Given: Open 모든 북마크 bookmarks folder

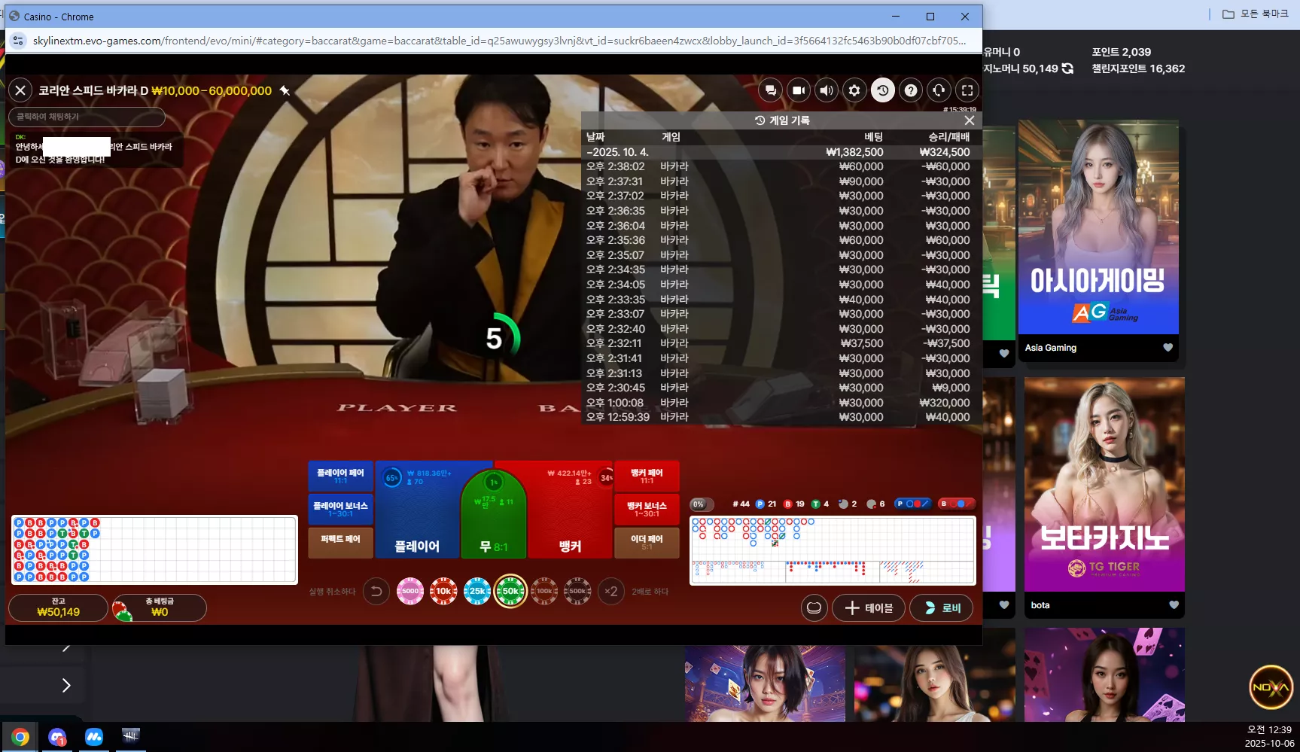Looking at the screenshot, I should (1255, 14).
